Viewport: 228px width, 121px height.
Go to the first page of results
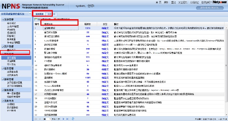coord(36,119)
